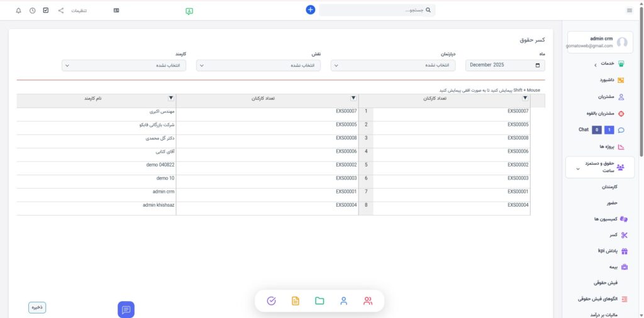Click the admin crm profile avatar
The height and width of the screenshot is (318, 644).
point(622,42)
